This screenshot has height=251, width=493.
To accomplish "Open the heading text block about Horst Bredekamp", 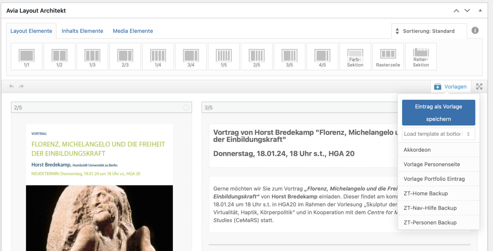I will click(x=303, y=146).
